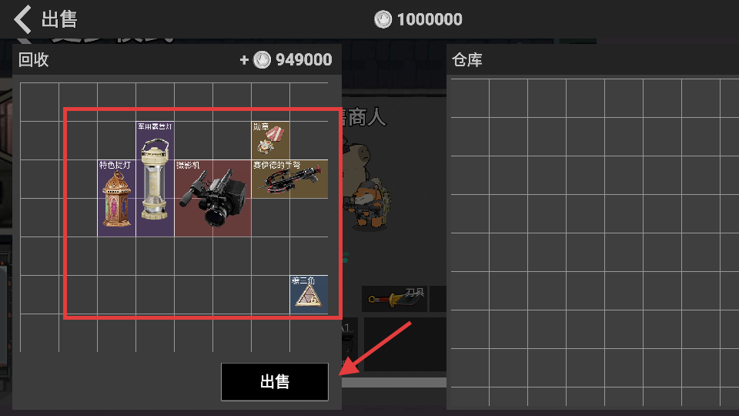The image size is (739, 416).
Task: Select the 特色提灯 ornate lantern item
Action: 116,198
